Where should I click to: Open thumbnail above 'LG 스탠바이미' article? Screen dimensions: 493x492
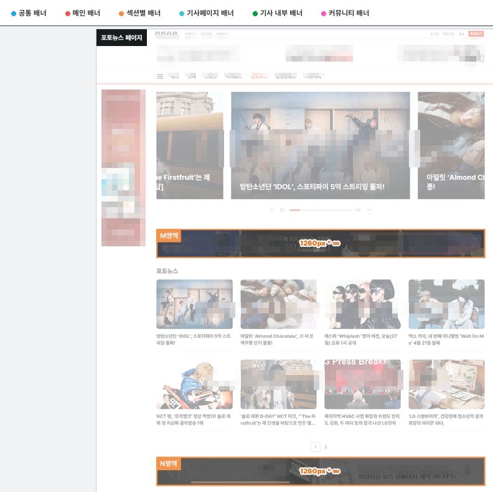[446, 384]
